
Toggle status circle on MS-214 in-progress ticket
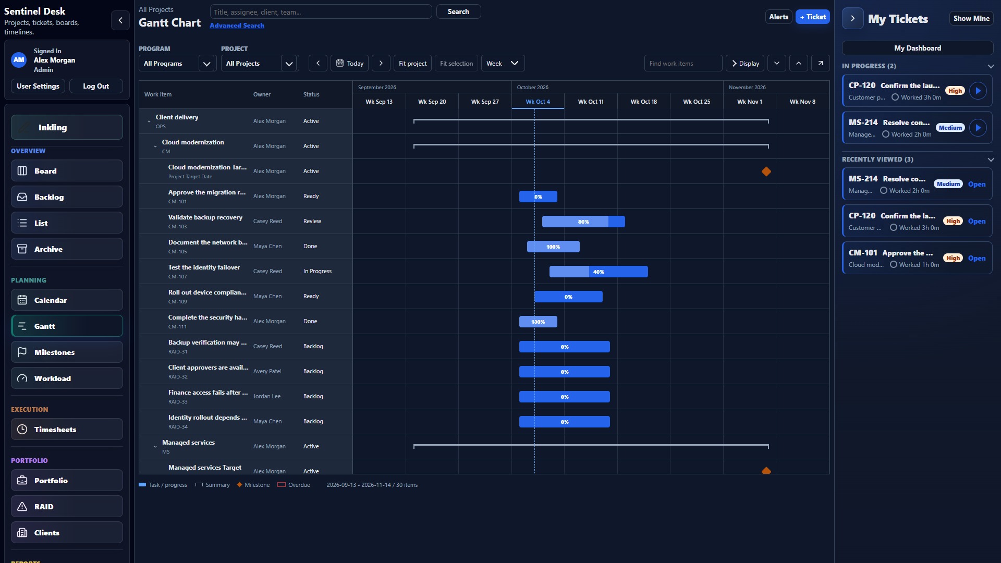click(886, 134)
